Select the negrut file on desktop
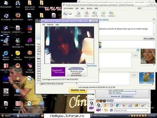 point(30,17)
